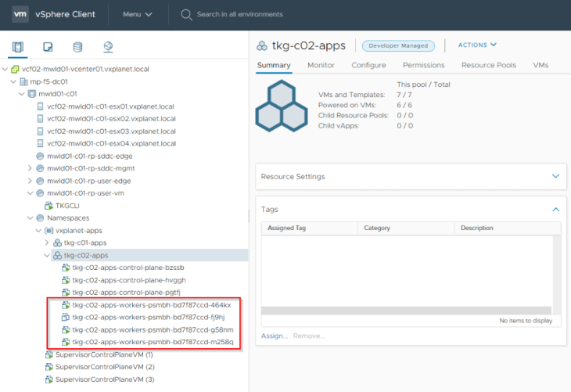Click the tkg-c02-apps title cluster icon
This screenshot has width=571, height=392.
[262, 45]
